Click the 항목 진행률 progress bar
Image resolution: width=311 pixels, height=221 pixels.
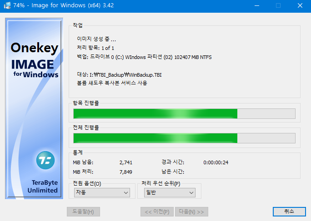tap(184, 113)
